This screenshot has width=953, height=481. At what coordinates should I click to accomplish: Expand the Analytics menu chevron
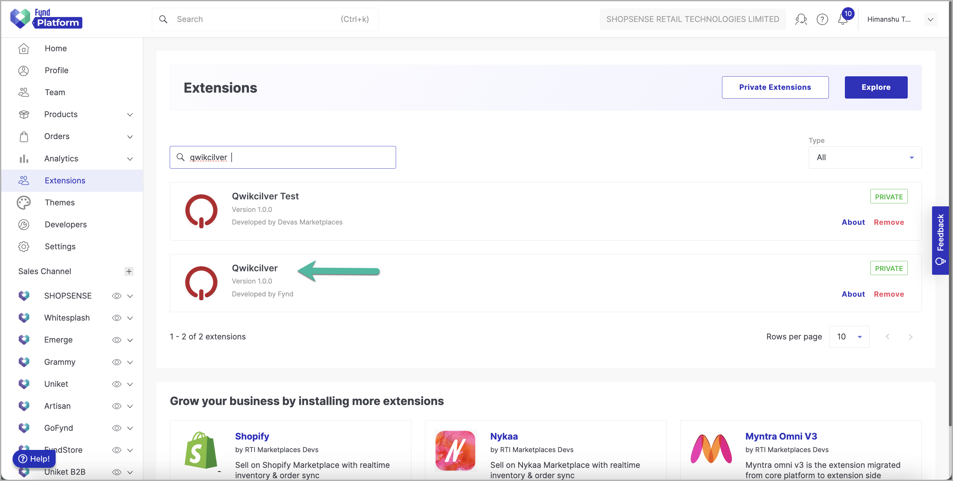tap(130, 159)
